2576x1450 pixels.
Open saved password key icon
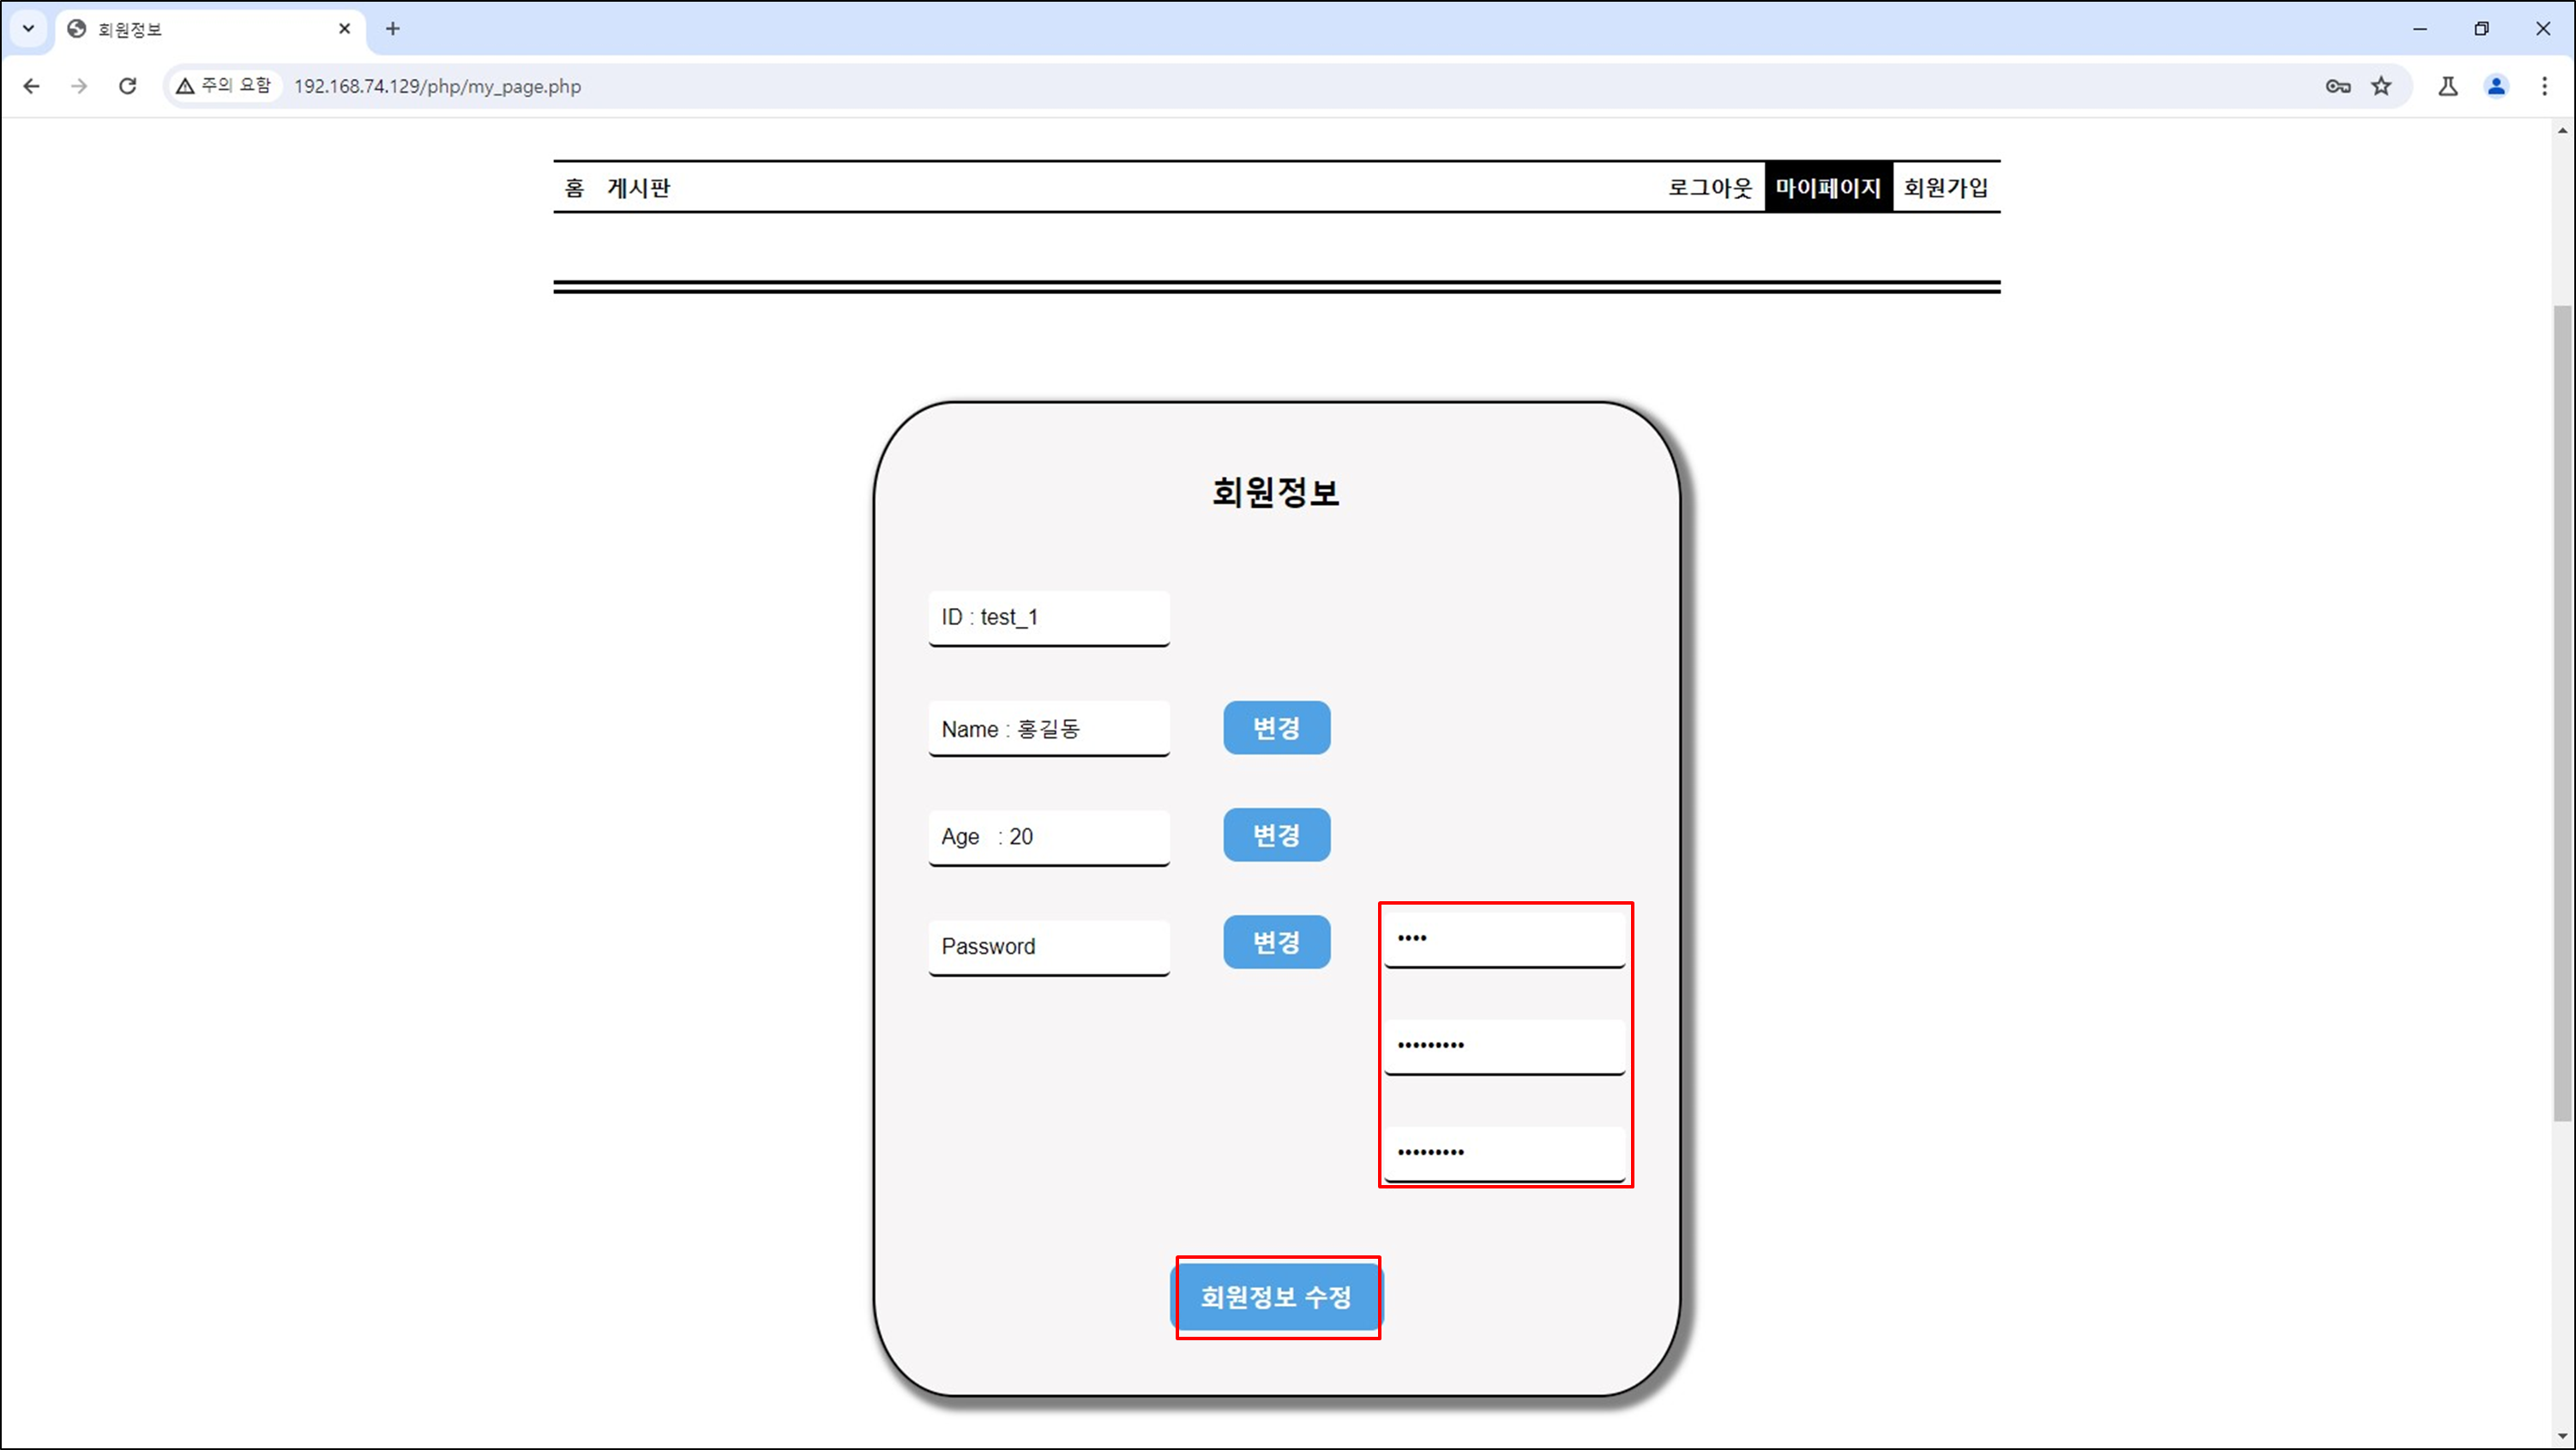coord(2337,86)
